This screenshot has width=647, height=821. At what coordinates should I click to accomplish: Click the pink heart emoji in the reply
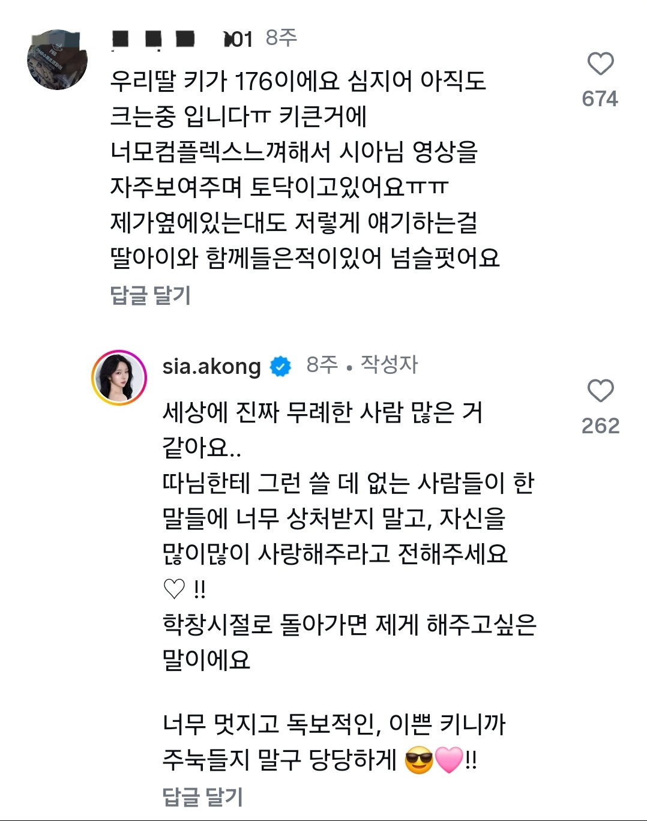tap(448, 760)
